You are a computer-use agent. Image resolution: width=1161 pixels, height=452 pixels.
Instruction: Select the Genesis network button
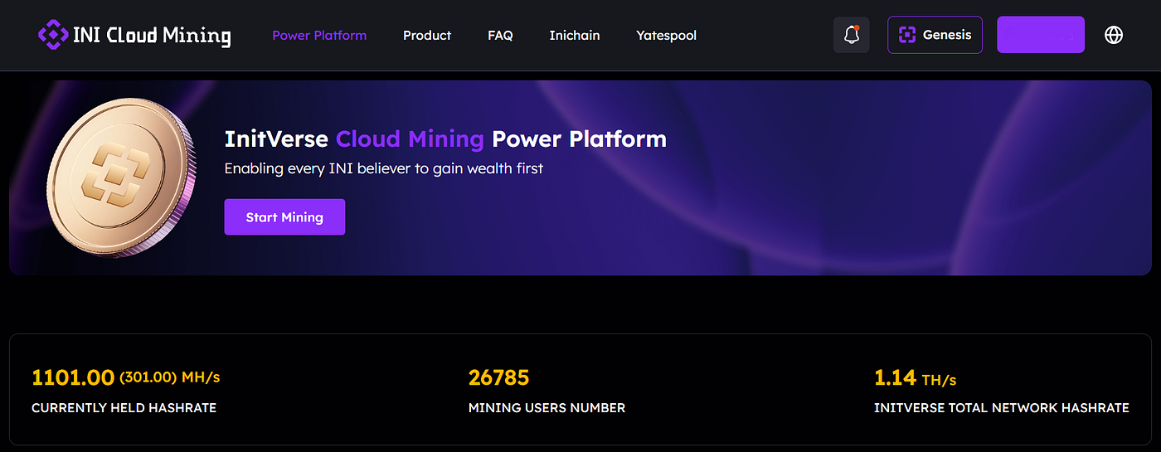point(935,35)
